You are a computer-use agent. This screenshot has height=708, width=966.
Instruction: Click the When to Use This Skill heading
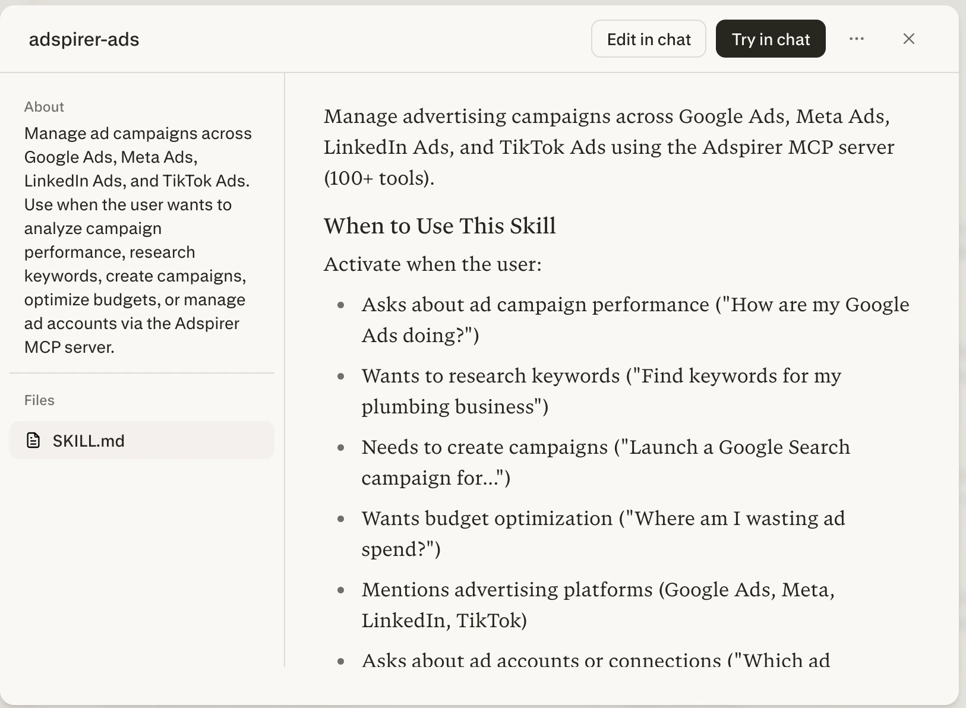point(440,226)
